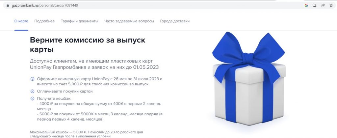Click the blue bow on the gift box

248,55
